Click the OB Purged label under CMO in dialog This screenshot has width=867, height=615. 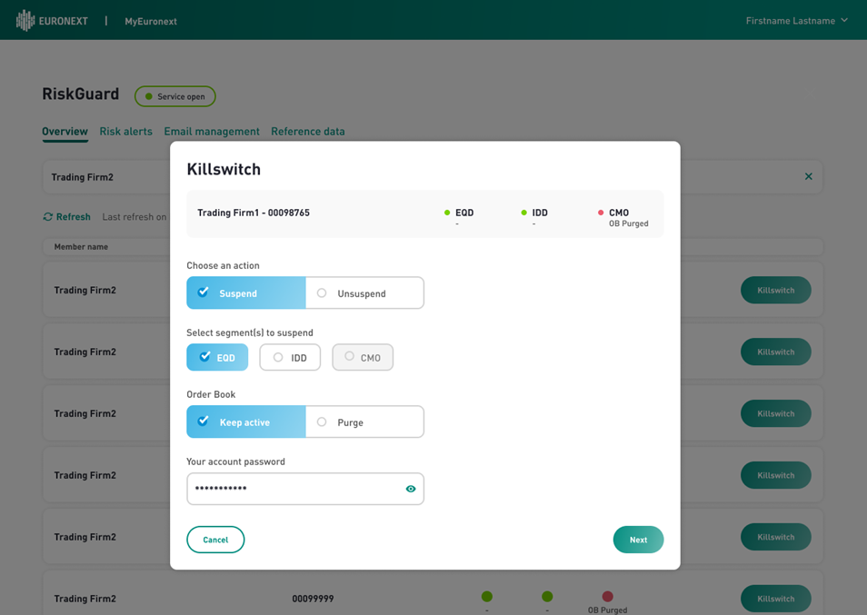coord(629,223)
